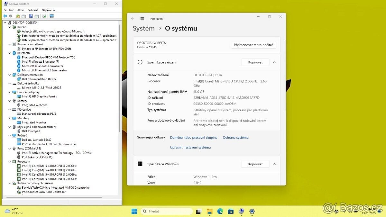The height and width of the screenshot is (217, 386).
Task: Collapse the Diskové jednotky category
Action: point(10,83)
